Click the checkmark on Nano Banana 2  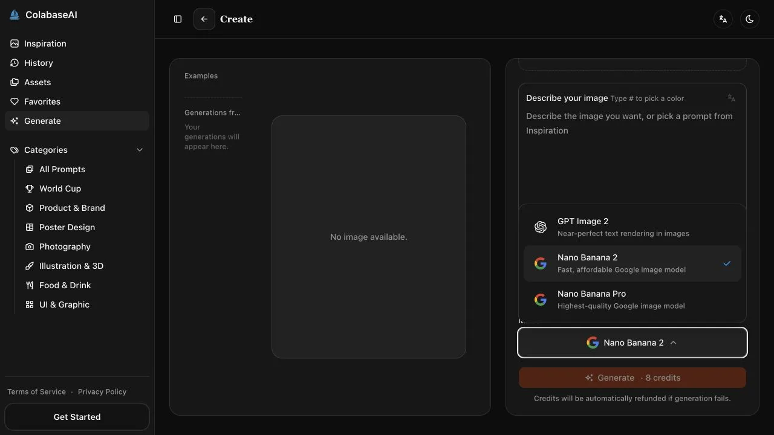727,263
